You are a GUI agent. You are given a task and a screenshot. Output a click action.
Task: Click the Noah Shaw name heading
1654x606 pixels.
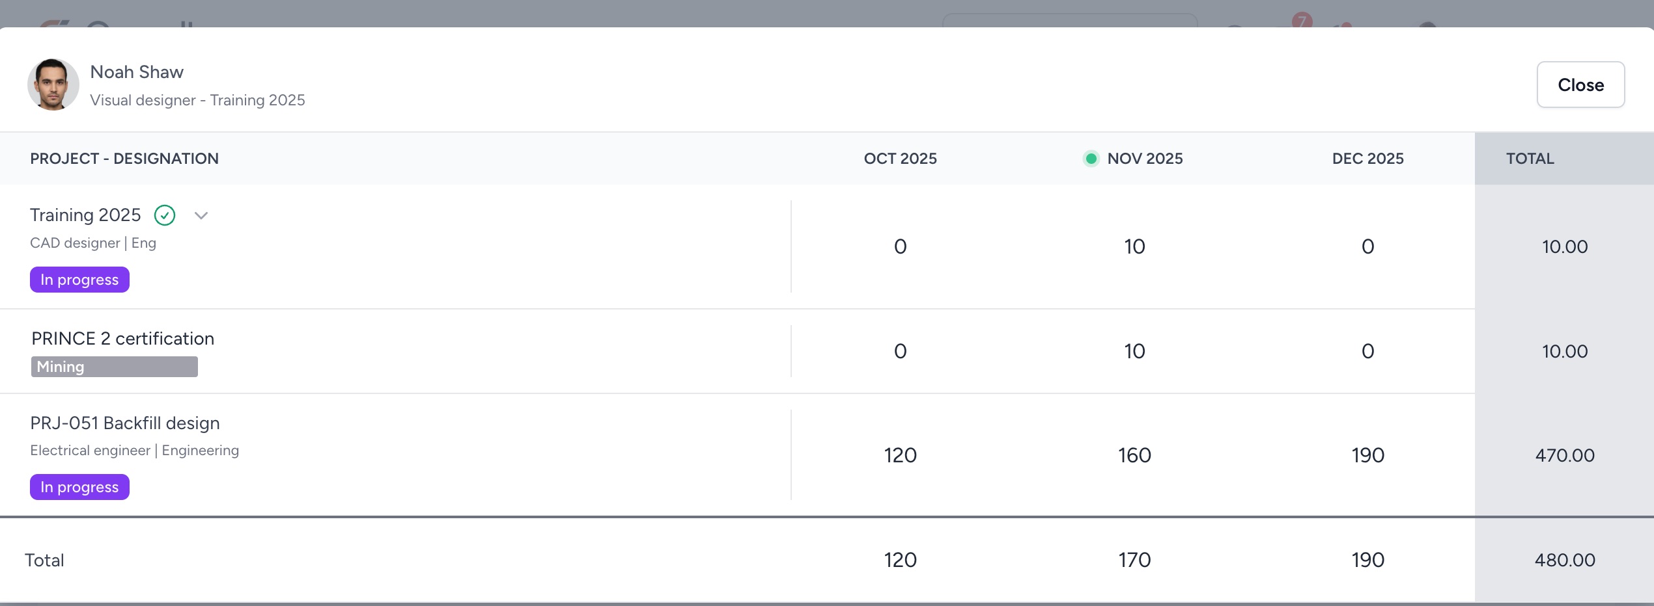coord(137,72)
